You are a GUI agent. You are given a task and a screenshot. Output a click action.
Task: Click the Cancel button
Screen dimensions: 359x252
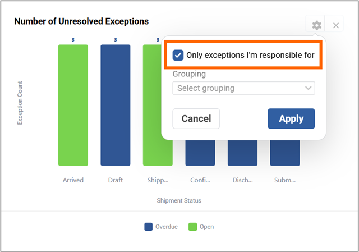coord(196,118)
